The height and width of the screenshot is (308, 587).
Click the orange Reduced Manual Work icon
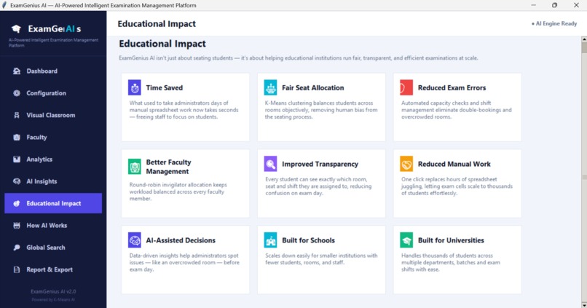[406, 164]
